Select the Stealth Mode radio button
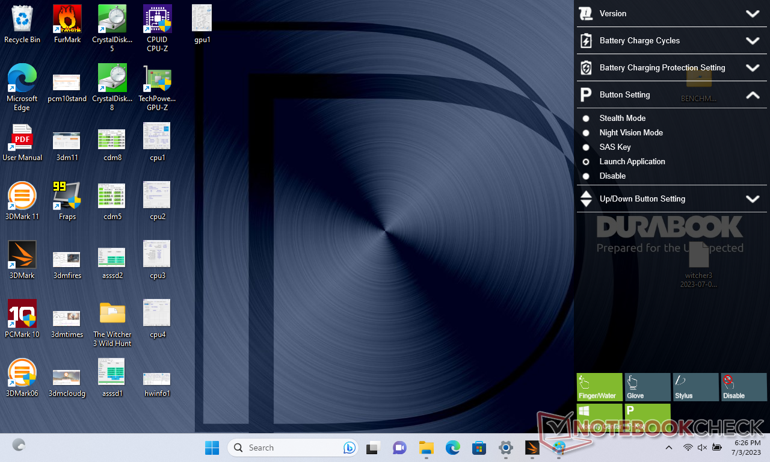Image resolution: width=770 pixels, height=462 pixels. [586, 119]
